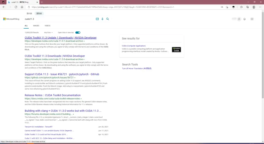
Task: Switch to the VIDEOS tab
Action: tap(47, 26)
